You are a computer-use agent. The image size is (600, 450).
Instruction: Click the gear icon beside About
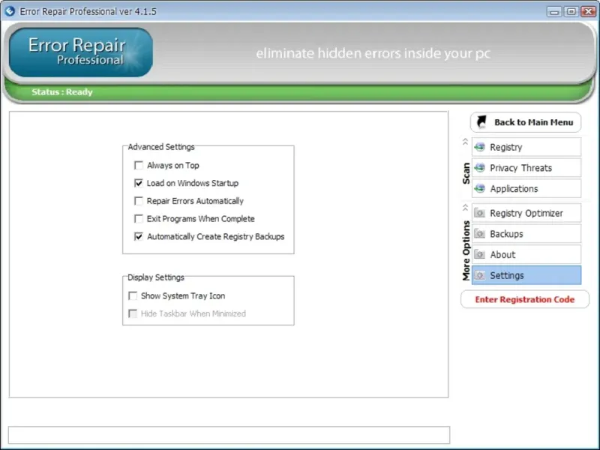click(479, 254)
